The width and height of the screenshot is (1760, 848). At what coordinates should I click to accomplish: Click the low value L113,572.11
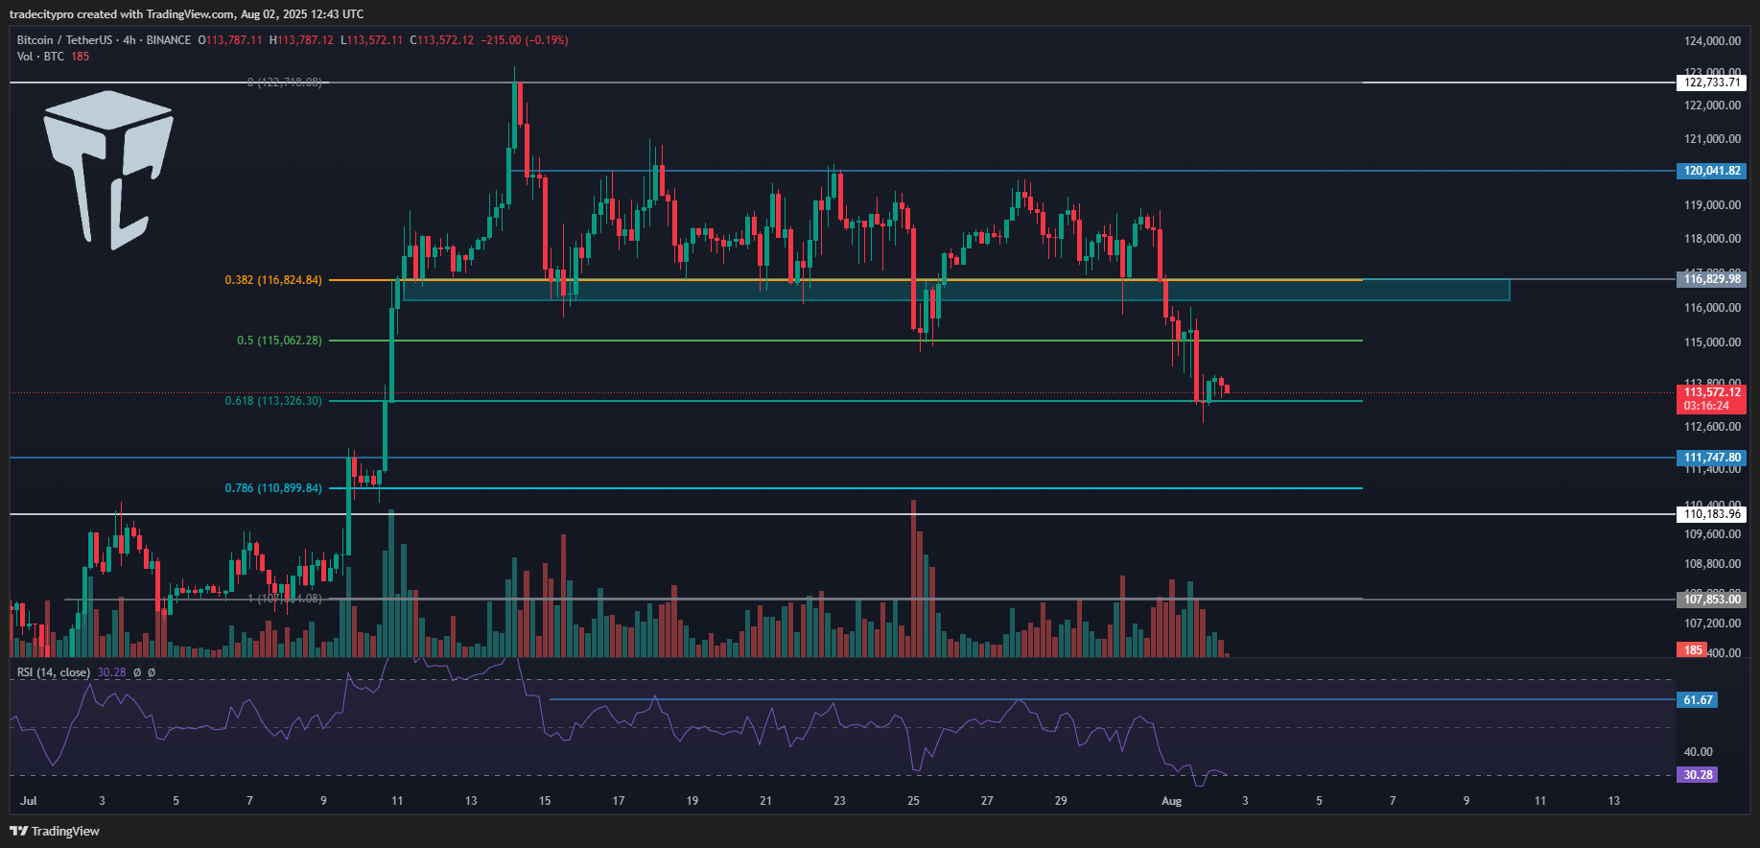pos(372,40)
